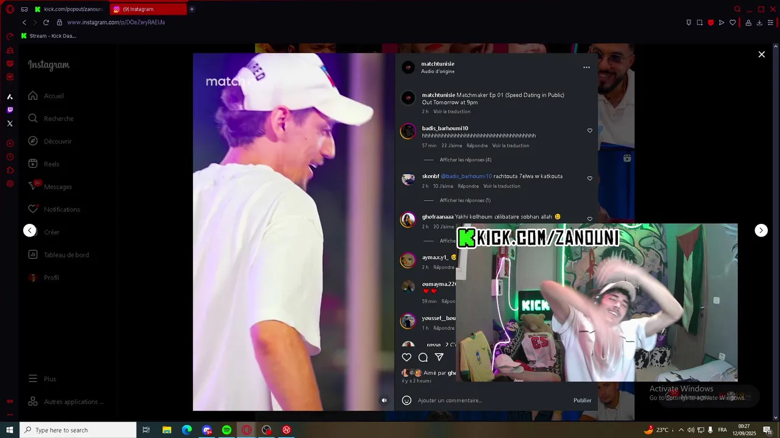This screenshot has height=438, width=780.
Task: Open the browser profile account icon
Action: pos(748,23)
